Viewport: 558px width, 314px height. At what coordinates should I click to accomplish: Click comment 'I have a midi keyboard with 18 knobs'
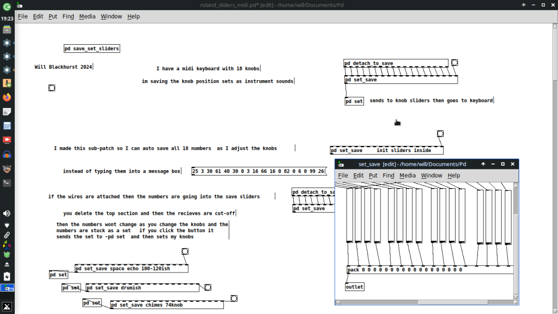pos(208,68)
